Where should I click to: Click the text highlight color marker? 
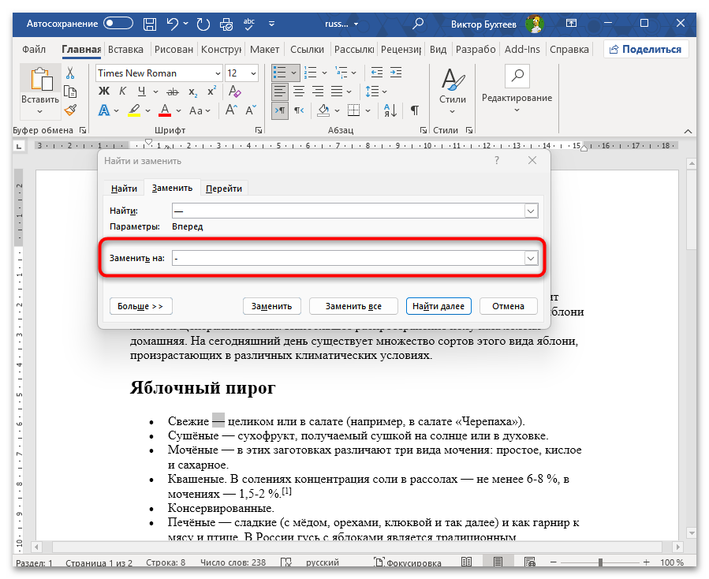tap(134, 110)
